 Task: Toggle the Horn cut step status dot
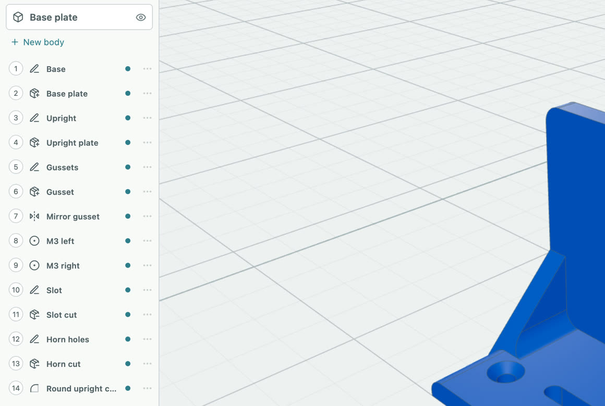[x=128, y=364]
